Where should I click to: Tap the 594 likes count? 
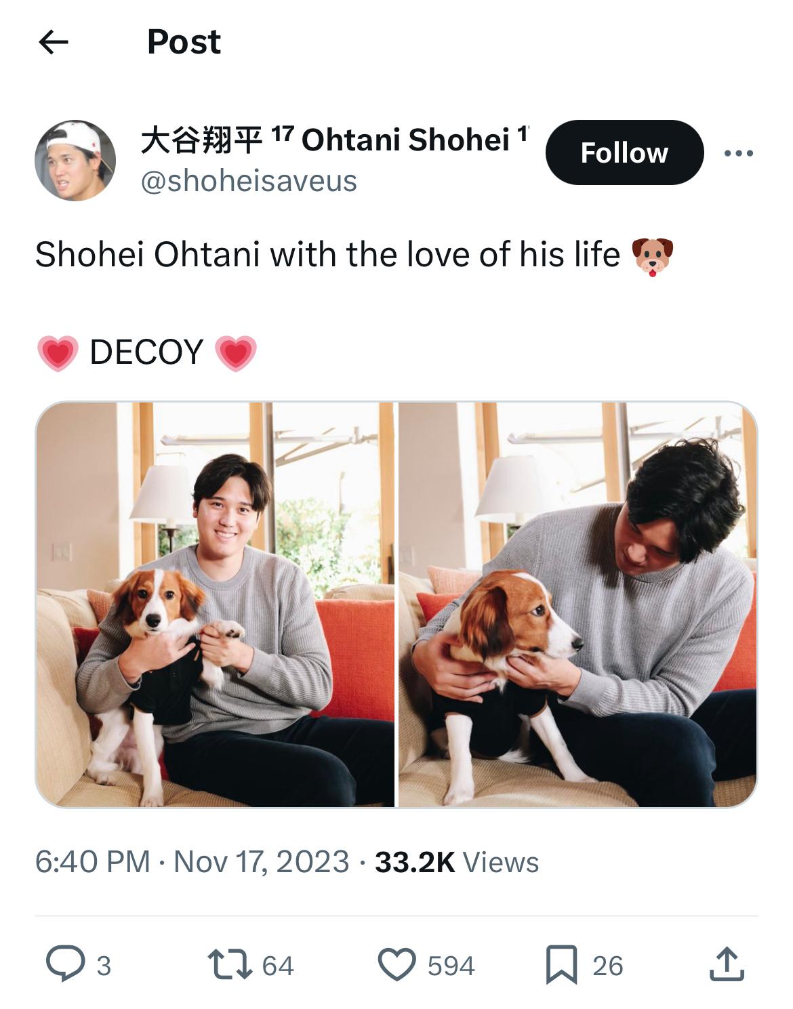[x=451, y=966]
